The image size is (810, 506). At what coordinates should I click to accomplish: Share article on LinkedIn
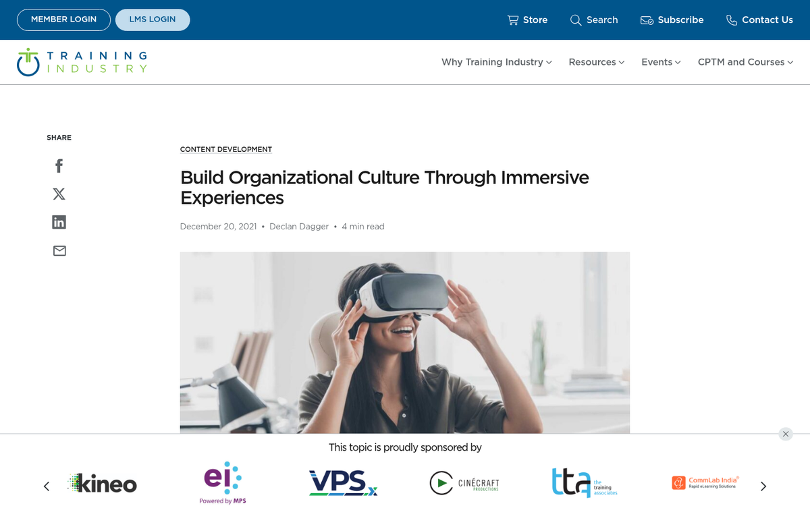pyautogui.click(x=59, y=223)
